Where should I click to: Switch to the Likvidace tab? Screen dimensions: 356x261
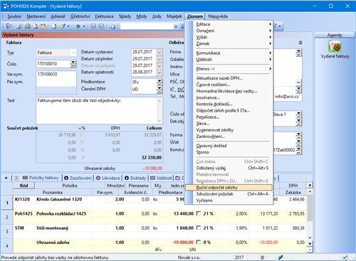pyautogui.click(x=108, y=178)
